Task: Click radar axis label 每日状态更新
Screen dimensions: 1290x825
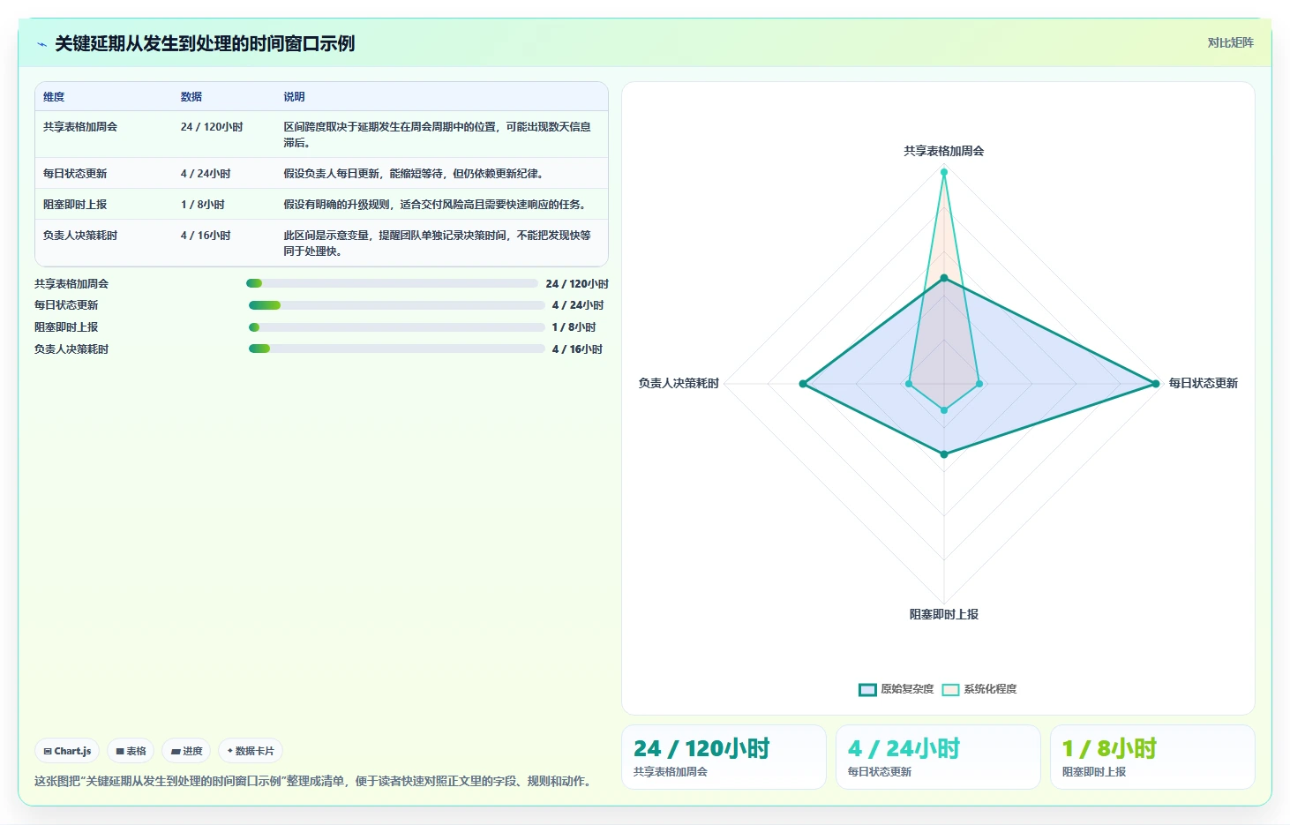Action: tap(1204, 383)
